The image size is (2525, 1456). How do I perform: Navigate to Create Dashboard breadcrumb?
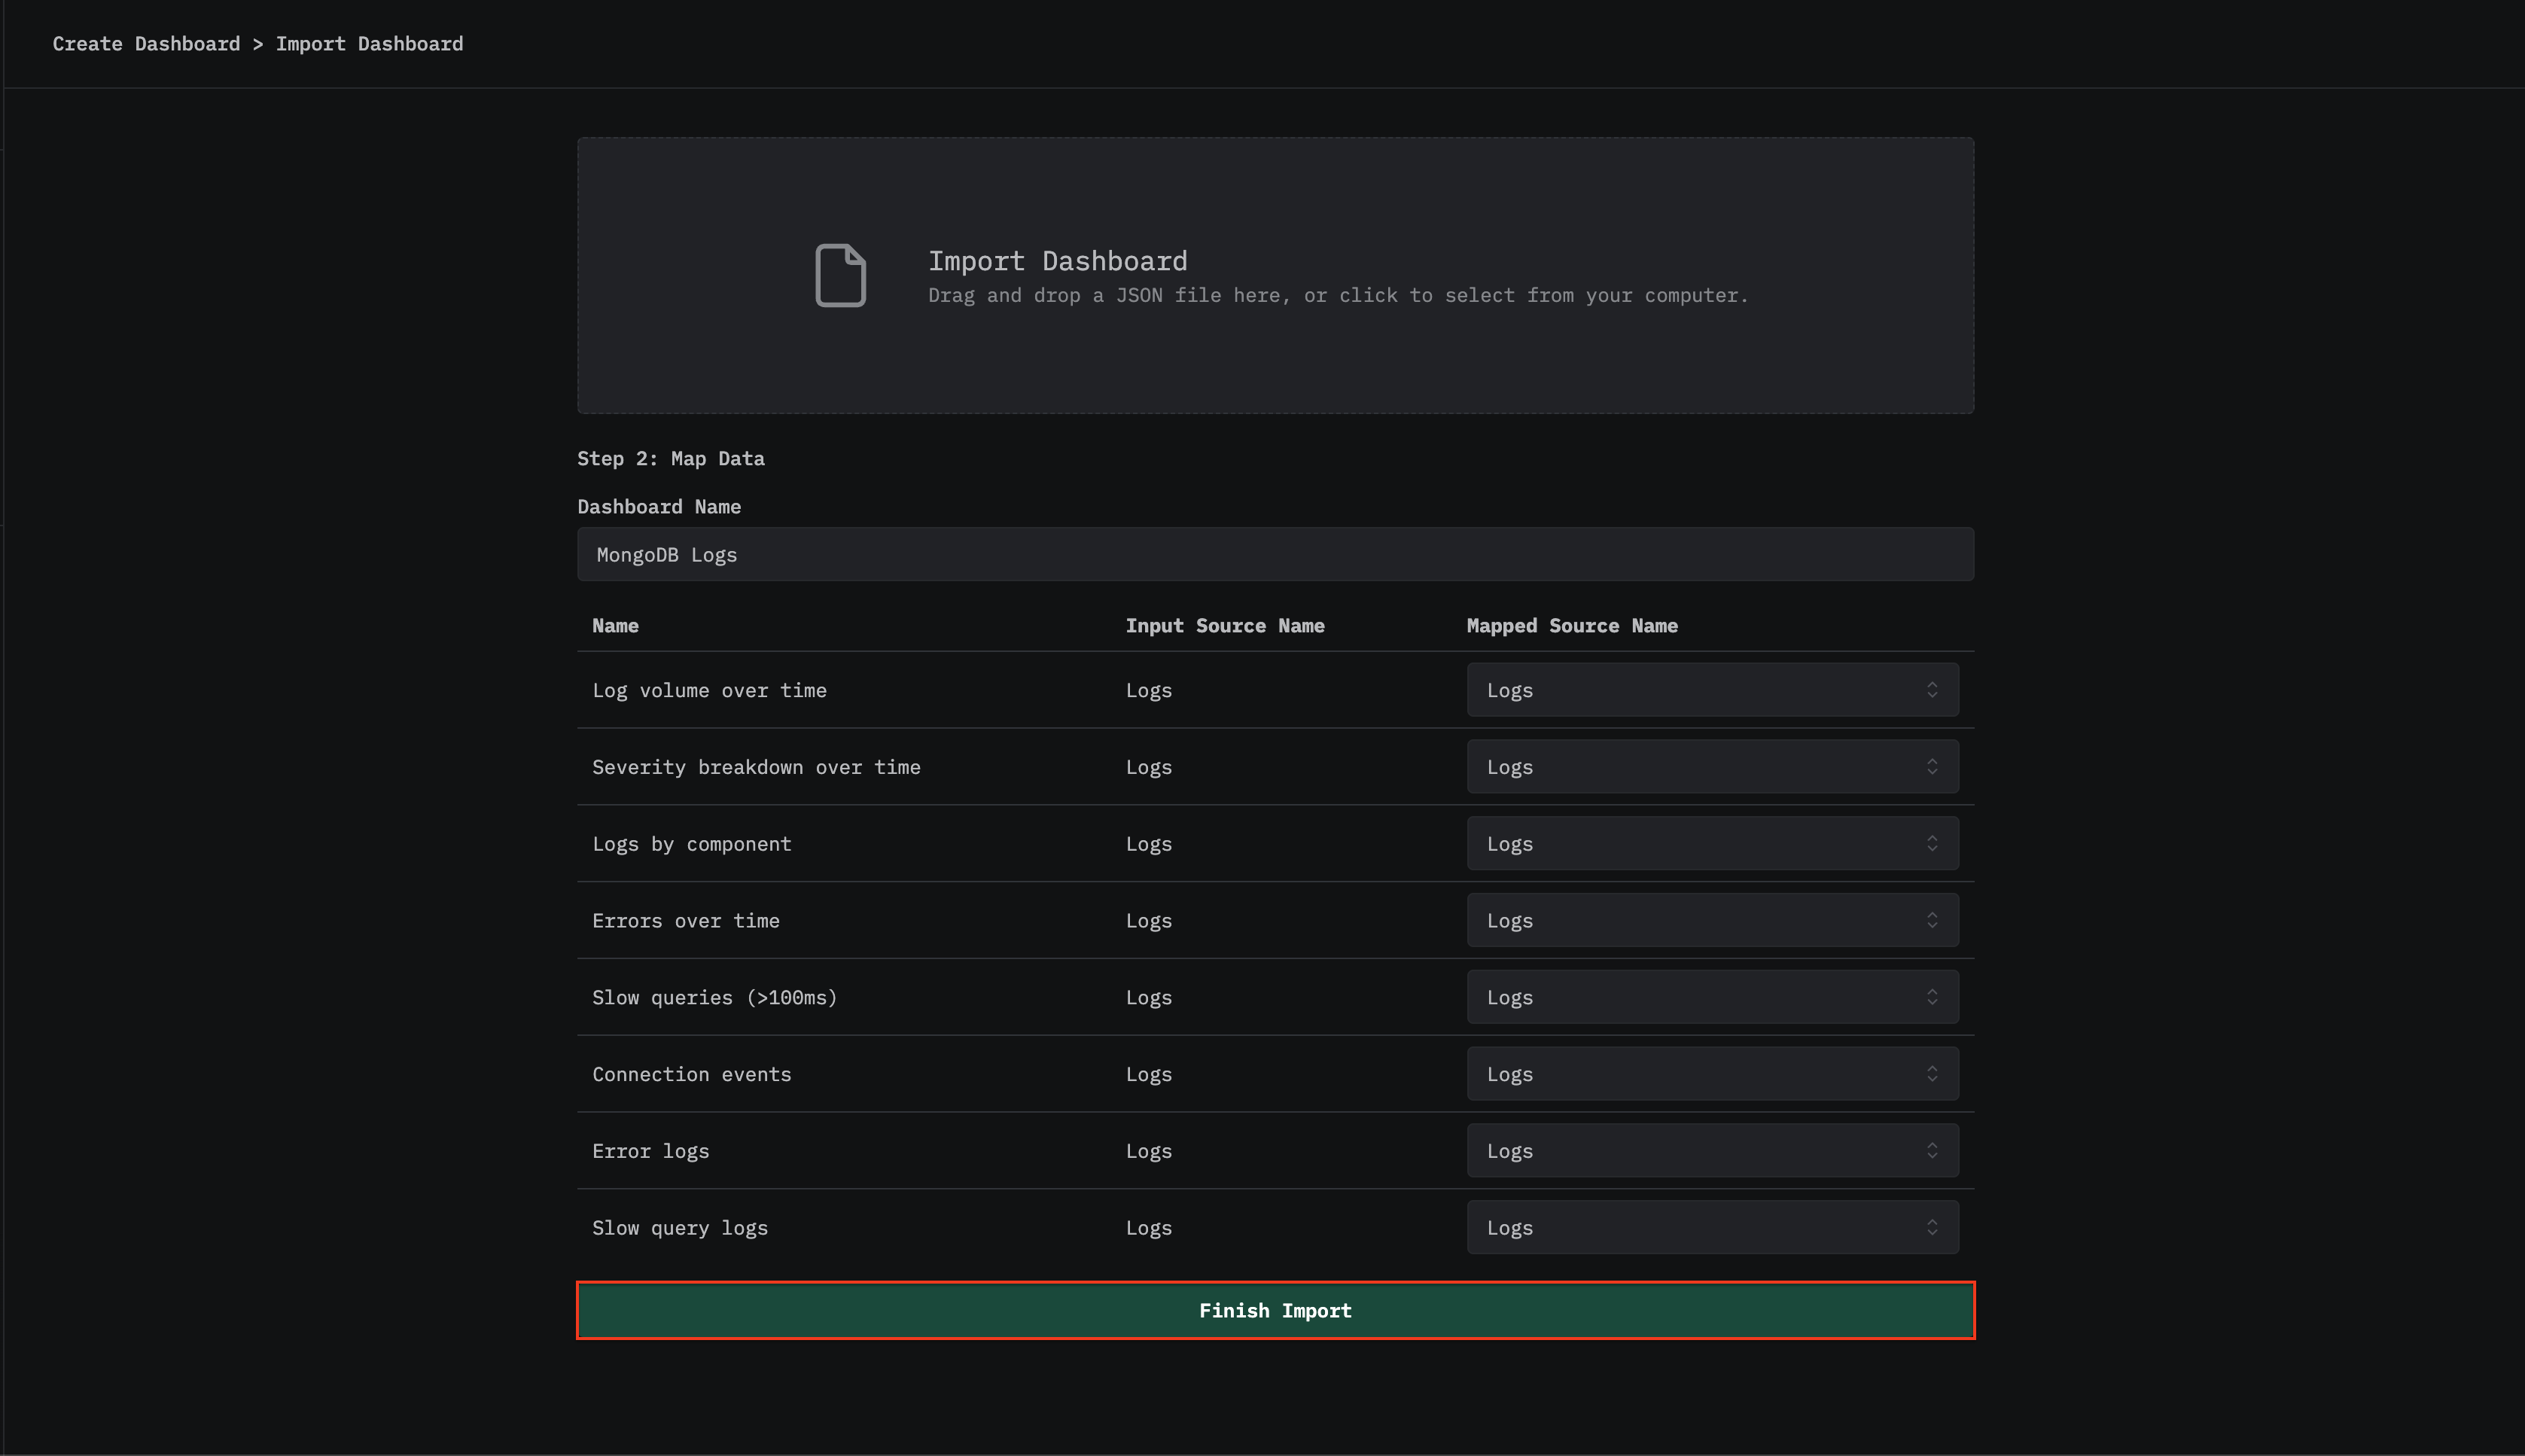(x=147, y=43)
